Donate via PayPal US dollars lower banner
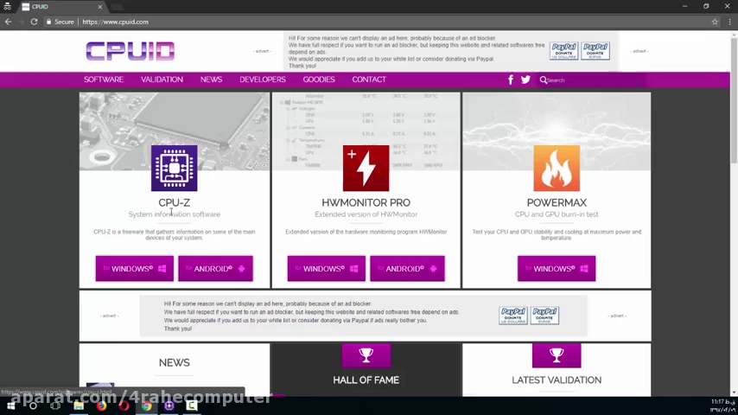Image resolution: width=738 pixels, height=415 pixels. pyautogui.click(x=513, y=316)
